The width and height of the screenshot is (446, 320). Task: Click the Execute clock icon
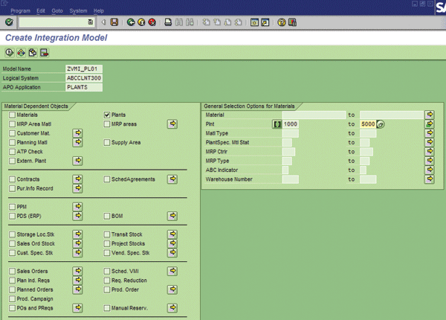coord(9,52)
